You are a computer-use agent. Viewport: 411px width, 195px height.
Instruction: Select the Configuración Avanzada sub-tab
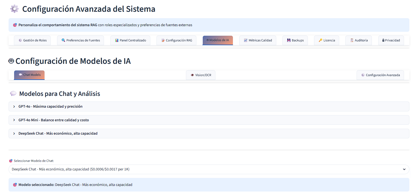[x=380, y=75]
